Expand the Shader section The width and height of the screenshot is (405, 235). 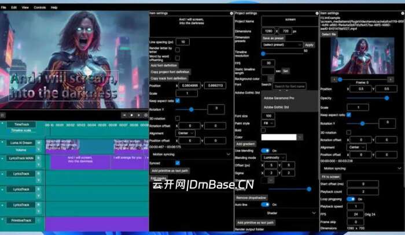276,213
